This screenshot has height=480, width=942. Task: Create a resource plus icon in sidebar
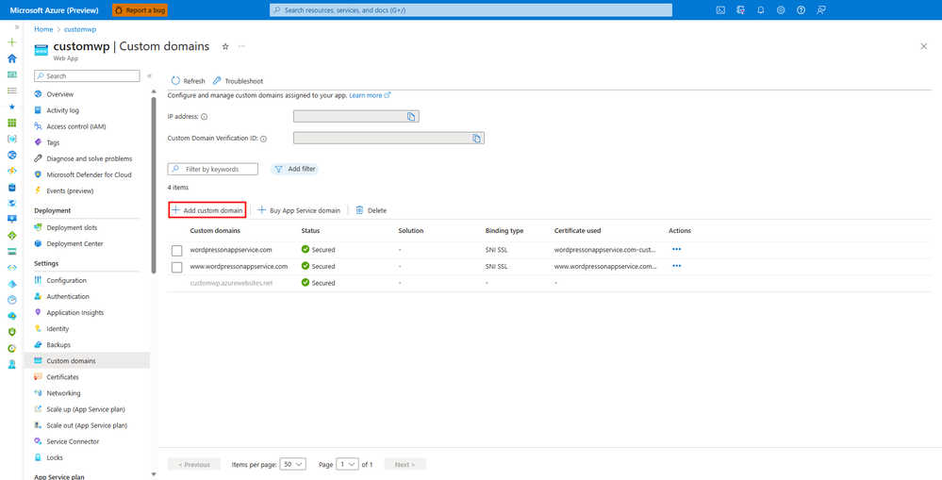[x=12, y=42]
